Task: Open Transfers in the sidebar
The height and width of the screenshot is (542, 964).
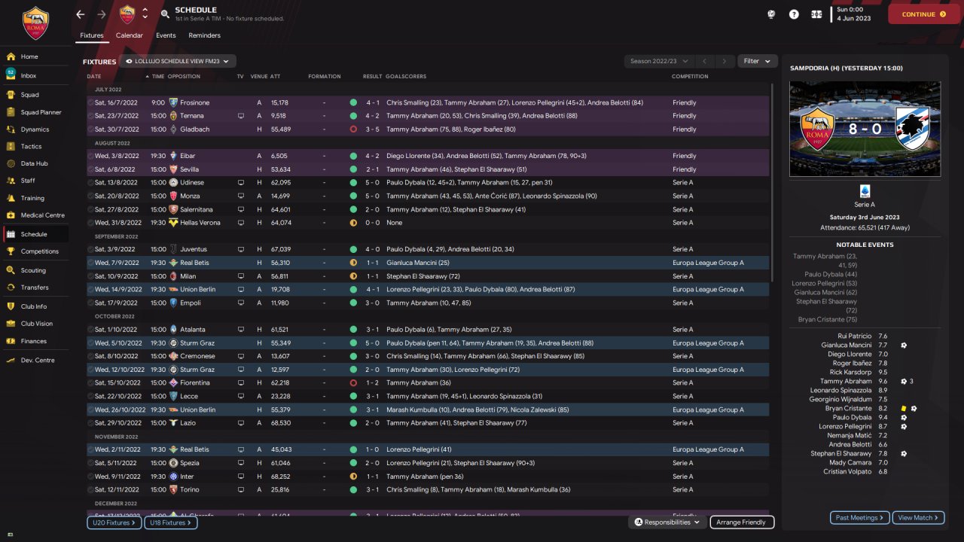Action: coord(35,288)
